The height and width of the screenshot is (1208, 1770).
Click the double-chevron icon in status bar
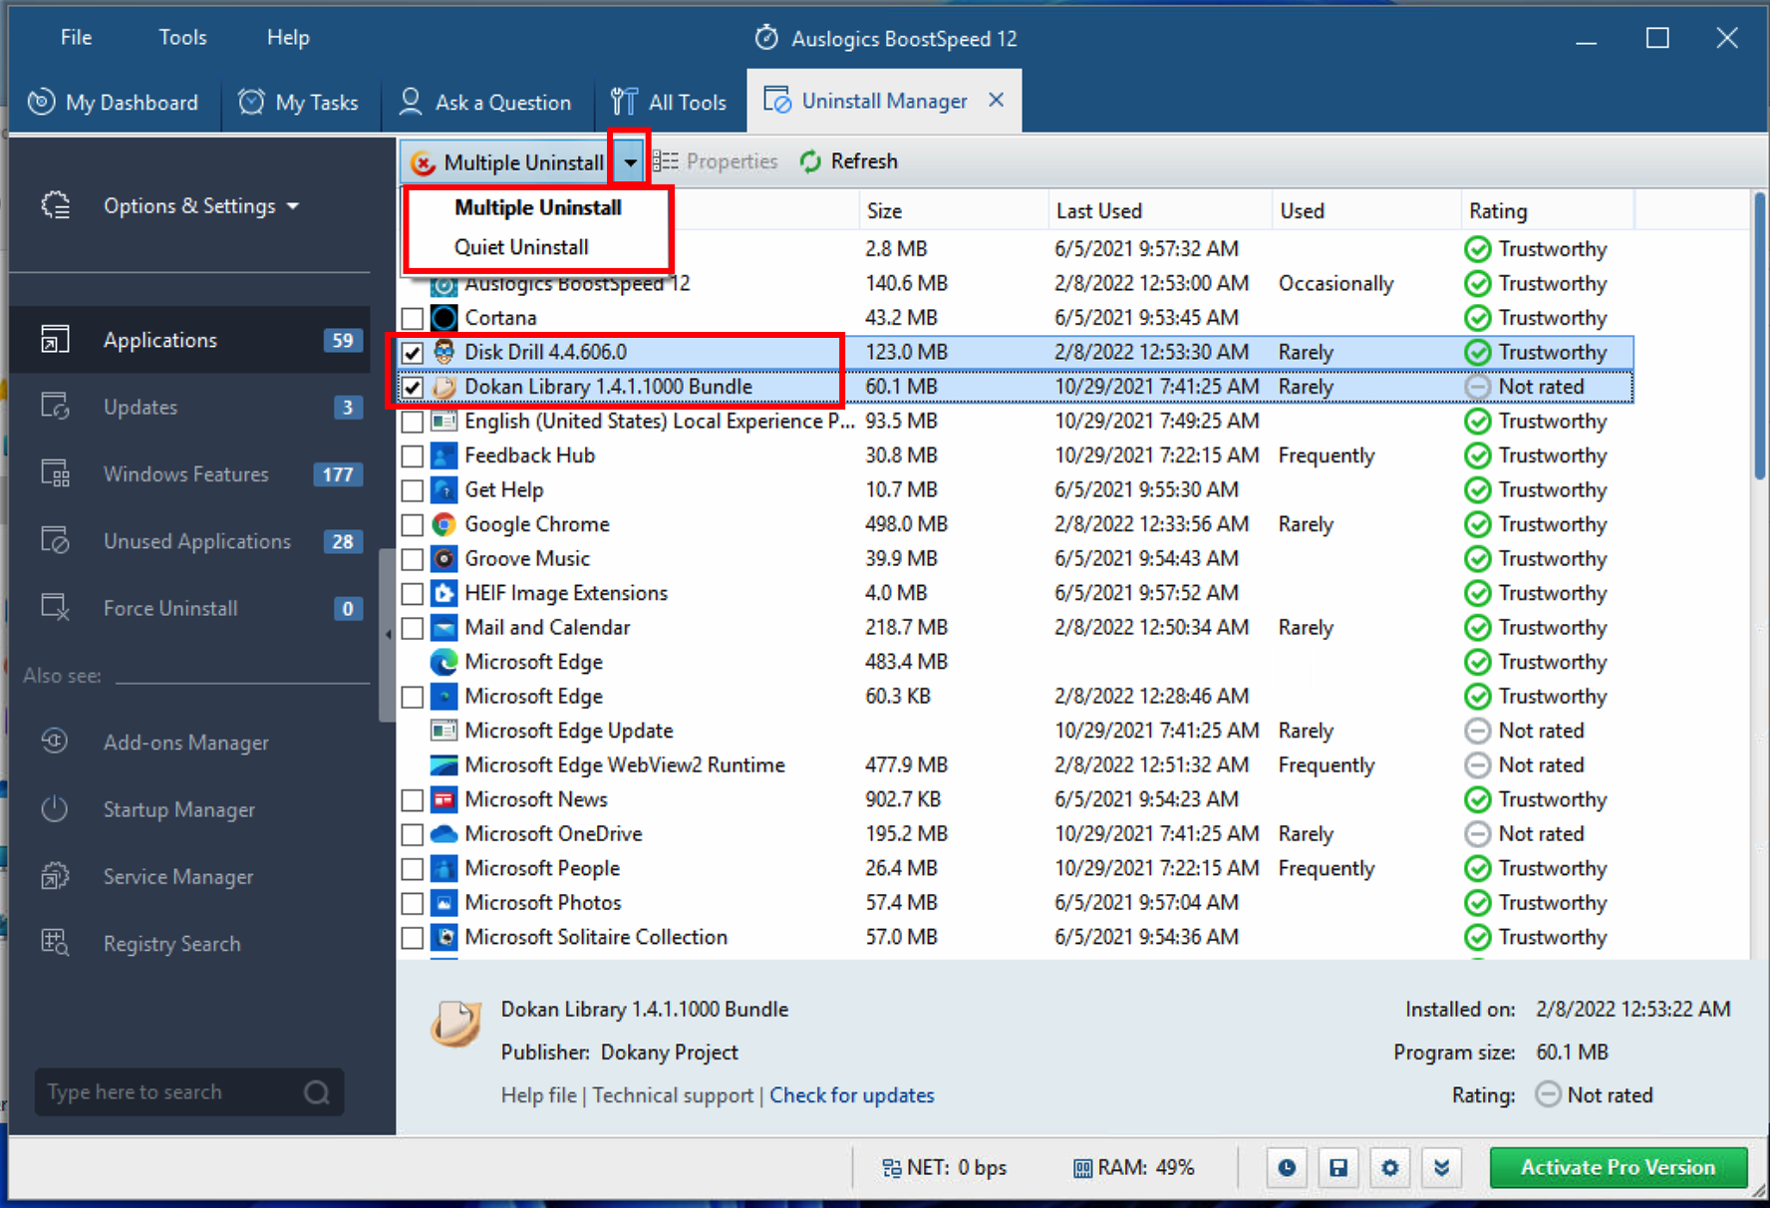tap(1442, 1167)
